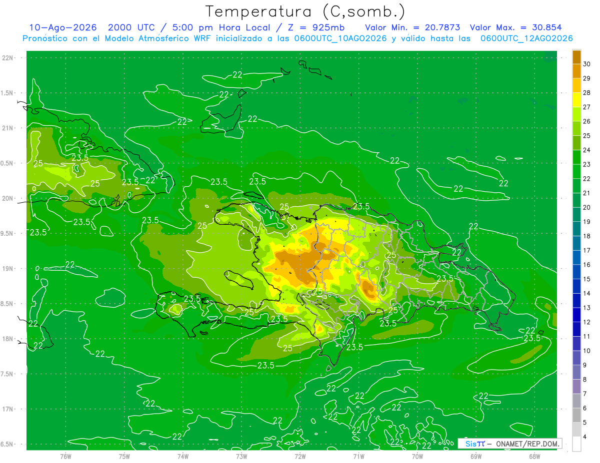This screenshot has width=600, height=463.
Task: Click the 'ONAMET/REP.DOM.' logo label
Action: point(527,444)
